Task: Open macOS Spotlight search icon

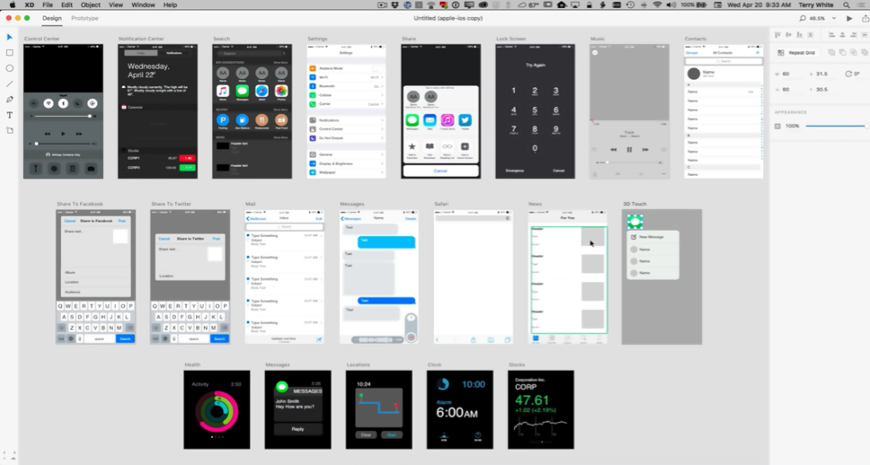Action: (845, 5)
